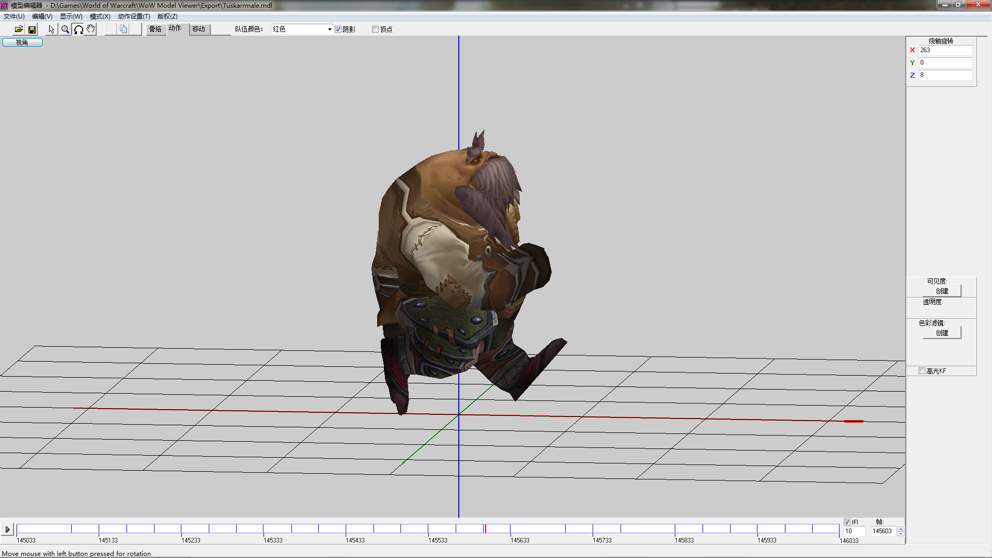Click the copy pages toolbar icon
Viewport: 992px width, 558px height.
click(x=123, y=29)
